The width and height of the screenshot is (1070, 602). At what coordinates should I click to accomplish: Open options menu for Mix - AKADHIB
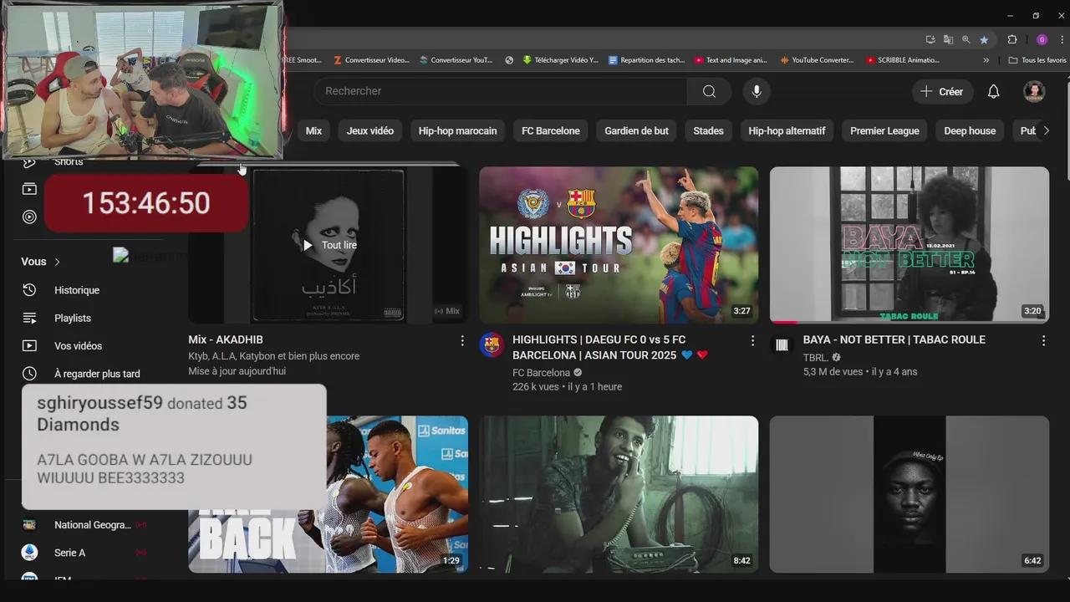[x=462, y=340]
